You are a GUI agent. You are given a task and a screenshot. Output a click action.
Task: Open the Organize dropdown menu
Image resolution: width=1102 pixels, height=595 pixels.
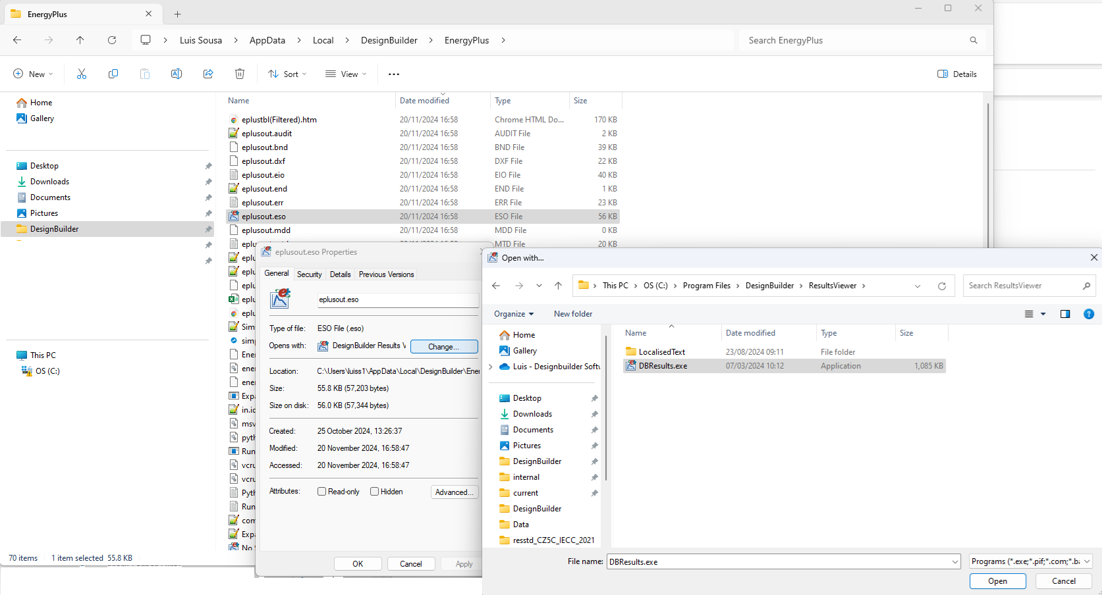514,314
